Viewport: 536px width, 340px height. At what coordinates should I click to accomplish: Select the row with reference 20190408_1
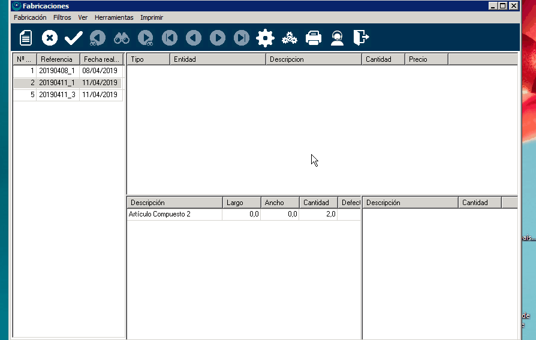pos(57,71)
